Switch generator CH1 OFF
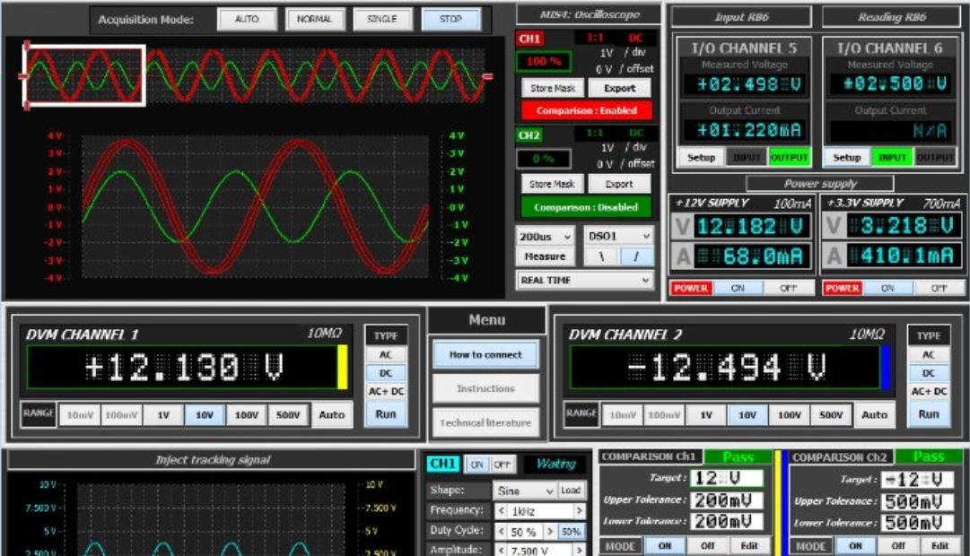970x556 pixels. pyautogui.click(x=502, y=465)
